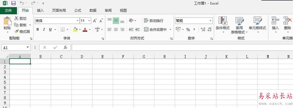Toggle italic formatting
The width and height of the screenshot is (293, 108).
pos(44,29)
